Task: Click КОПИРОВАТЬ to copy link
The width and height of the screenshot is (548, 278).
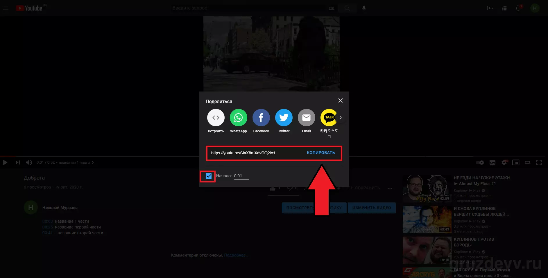Action: (x=321, y=153)
